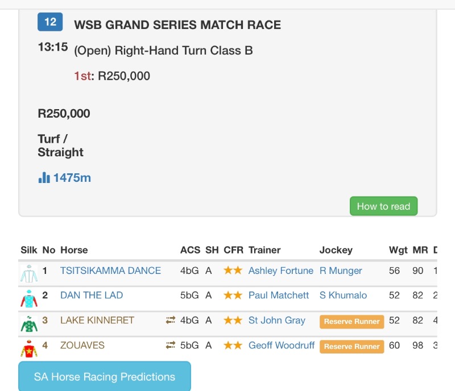Image resolution: width=455 pixels, height=391 pixels.
Task: View trainer Geoff Woodruff's profile
Action: point(281,345)
